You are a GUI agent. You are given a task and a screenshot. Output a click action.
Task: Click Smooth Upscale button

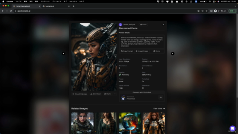[80, 94]
